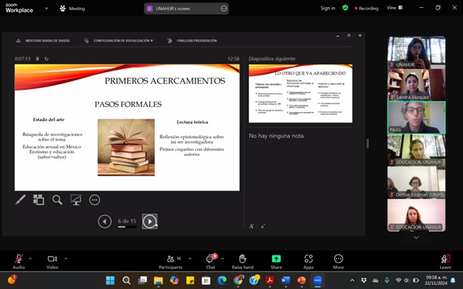Click Finalizar presentación
The image size is (463, 289).
click(x=193, y=41)
